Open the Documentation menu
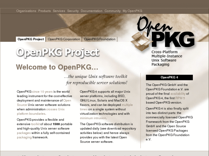This screenshot has height=156, width=209. (92, 11)
